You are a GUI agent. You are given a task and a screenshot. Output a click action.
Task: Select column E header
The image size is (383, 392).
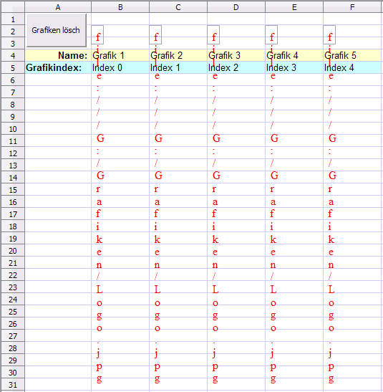click(x=294, y=7)
